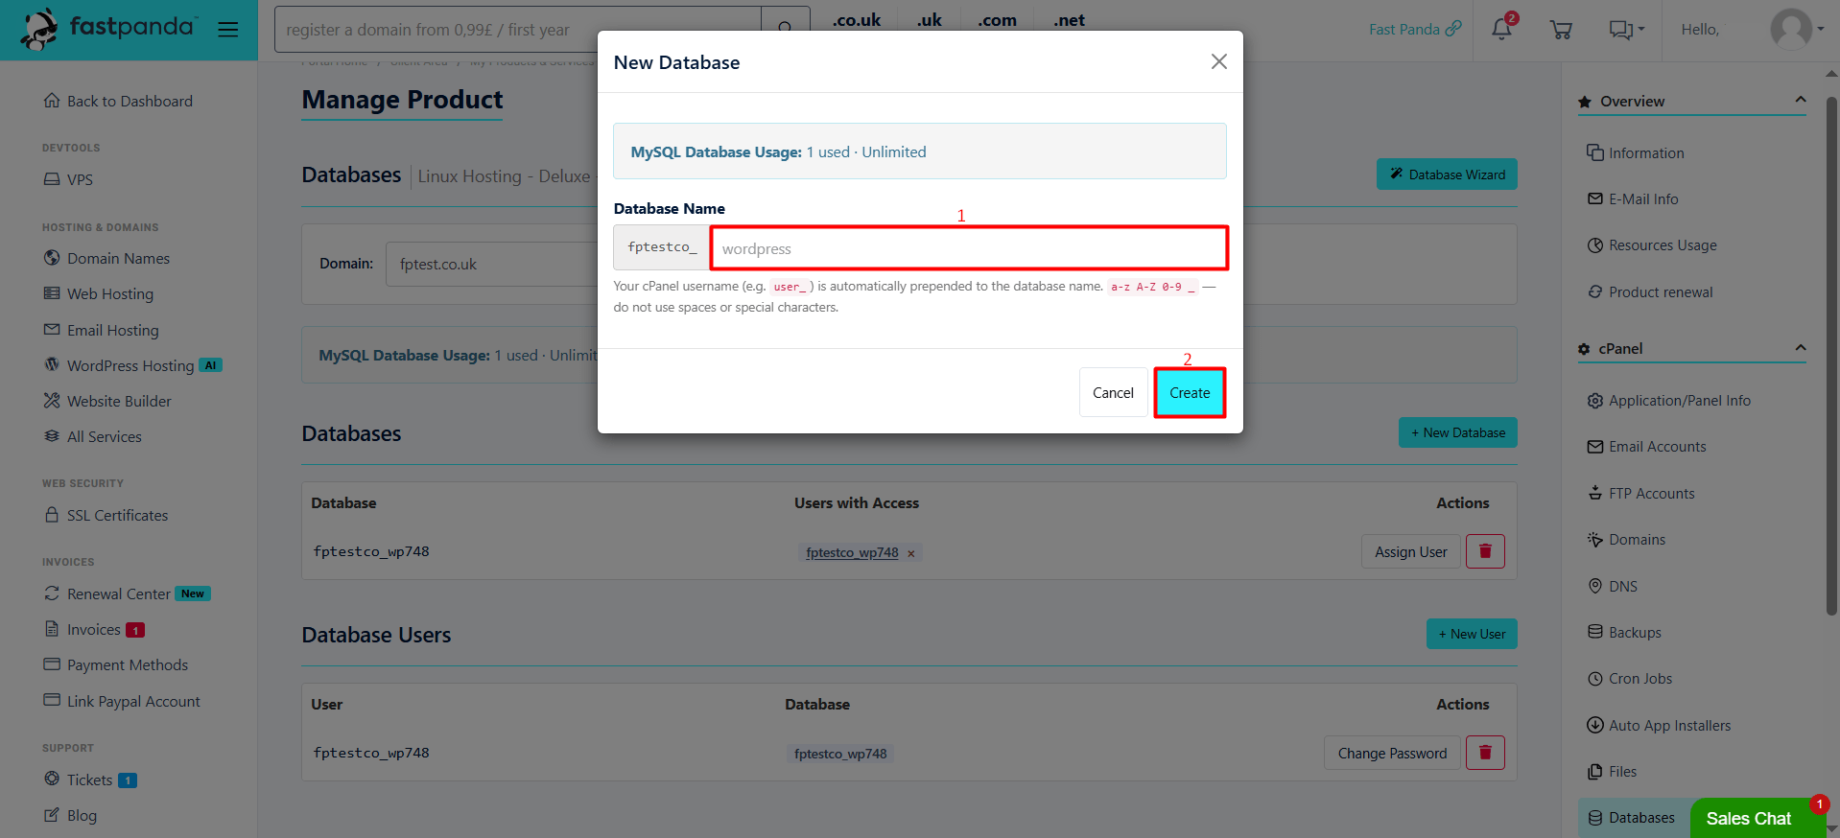Image resolution: width=1840 pixels, height=838 pixels.
Task: Go Back to Dashboard
Action: point(118,101)
